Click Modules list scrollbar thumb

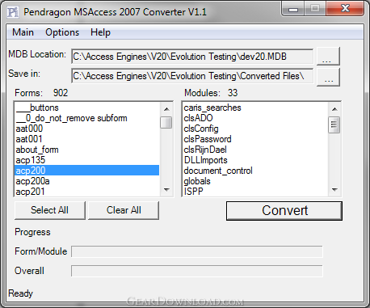(x=334, y=124)
